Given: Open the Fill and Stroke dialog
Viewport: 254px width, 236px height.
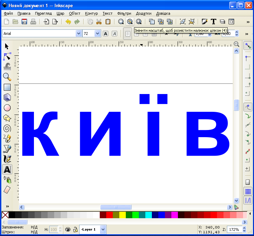Looking at the screenshot, I should (x=205, y=22).
